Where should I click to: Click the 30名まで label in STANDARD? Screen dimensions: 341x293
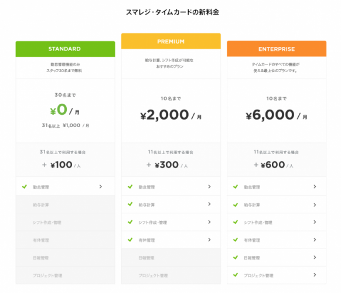(x=65, y=95)
